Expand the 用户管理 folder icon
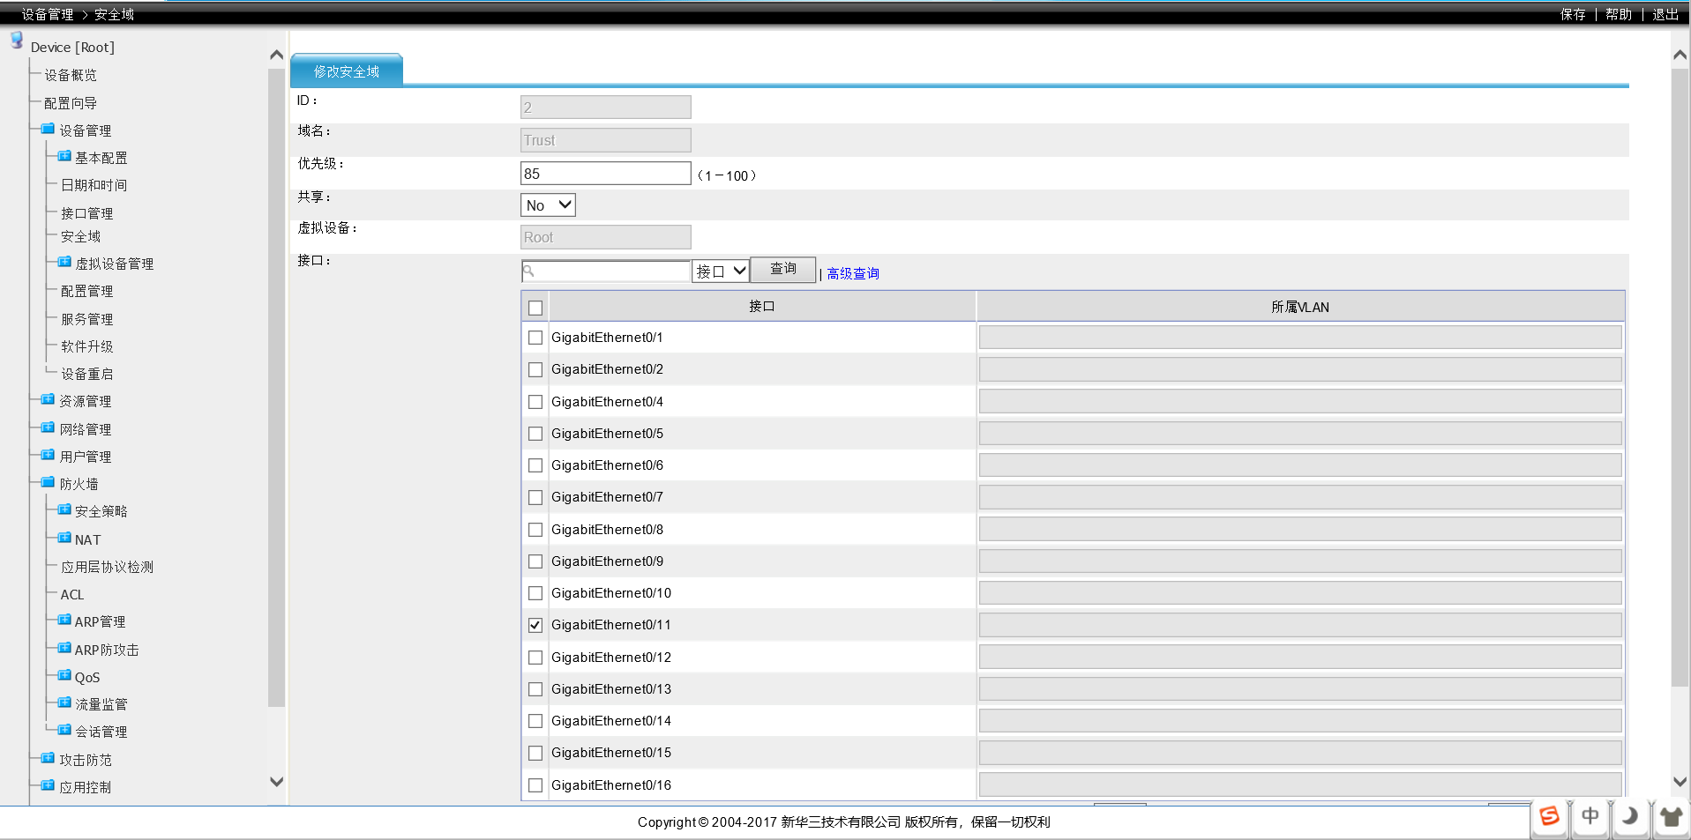This screenshot has width=1691, height=840. pos(49,455)
